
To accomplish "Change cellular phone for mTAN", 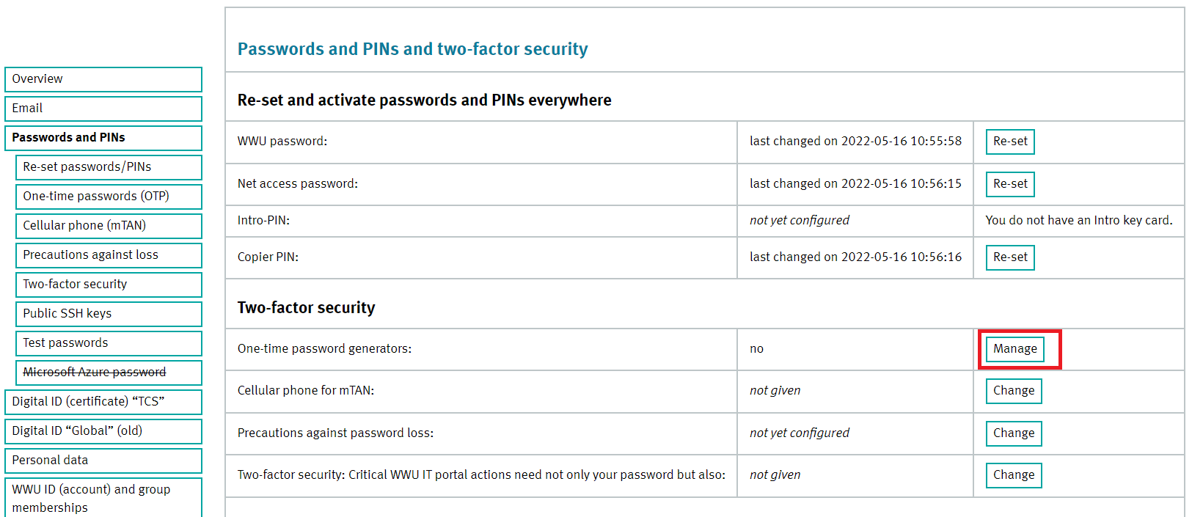I will point(1014,391).
